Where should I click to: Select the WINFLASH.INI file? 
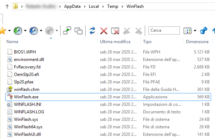coord(108,104)
